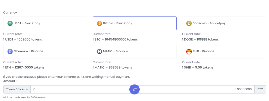Click the Minimum withdrawal is 5000 tokens note

click(x=24, y=97)
